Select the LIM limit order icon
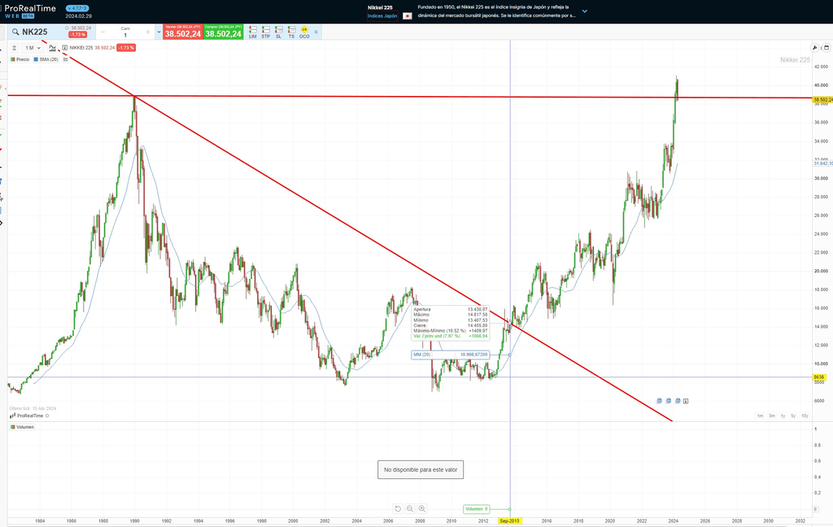The width and height of the screenshot is (833, 527). (x=253, y=31)
